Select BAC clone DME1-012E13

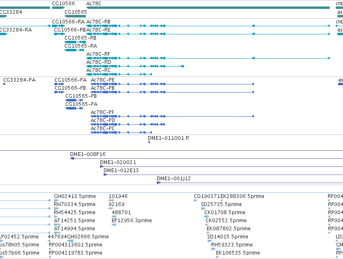pyautogui.click(x=223, y=175)
